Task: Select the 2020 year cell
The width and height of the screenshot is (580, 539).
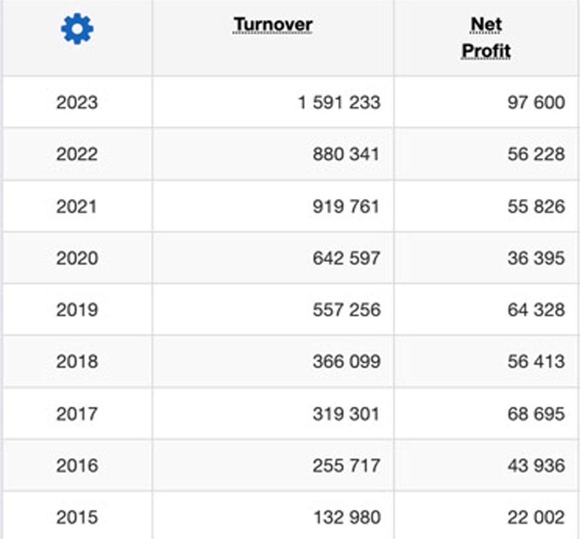Action: [77, 258]
